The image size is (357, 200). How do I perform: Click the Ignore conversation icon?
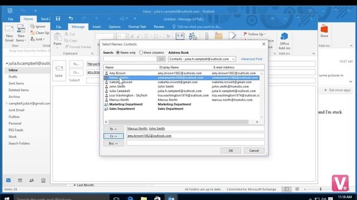pos(32,26)
